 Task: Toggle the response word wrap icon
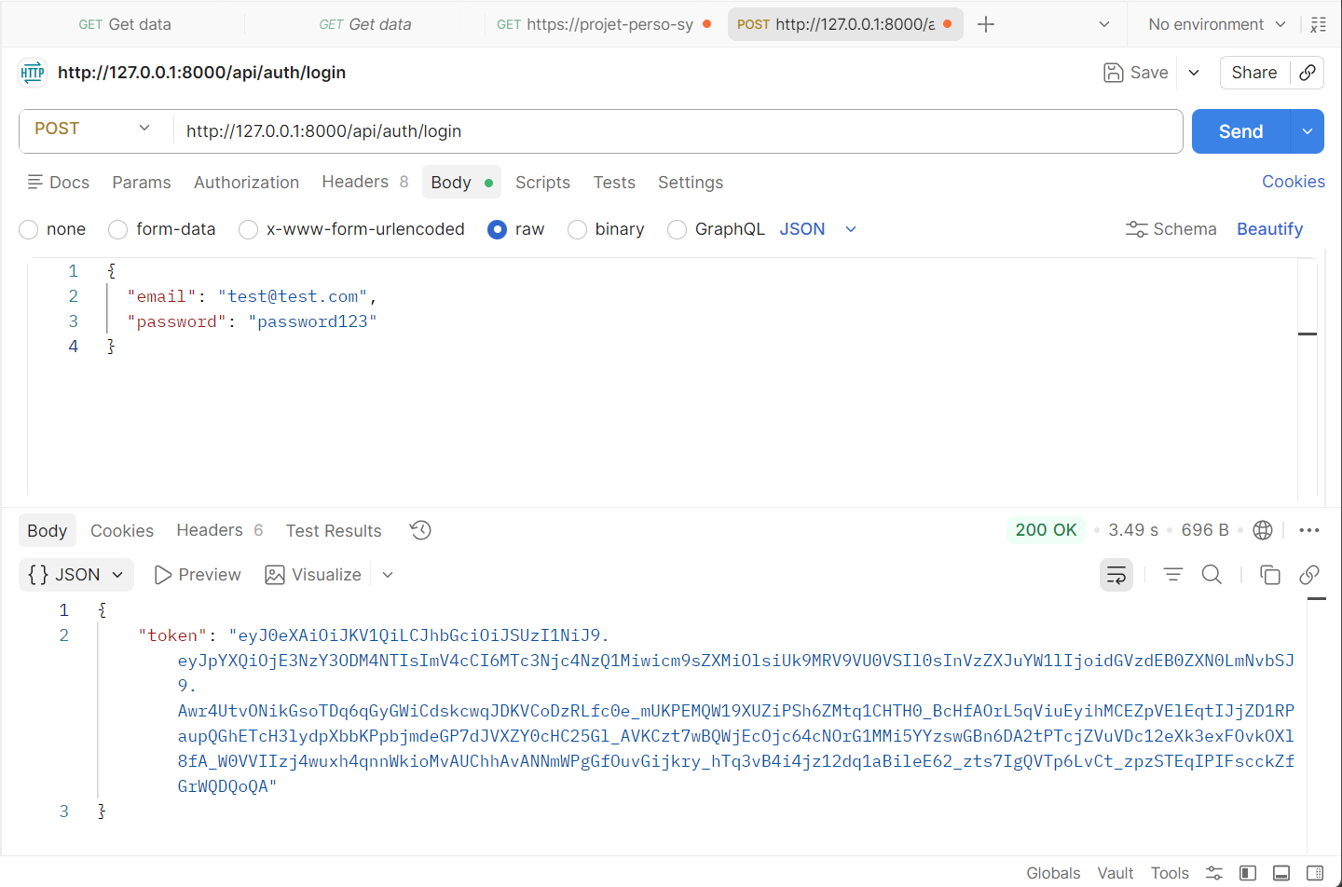[x=1116, y=575]
